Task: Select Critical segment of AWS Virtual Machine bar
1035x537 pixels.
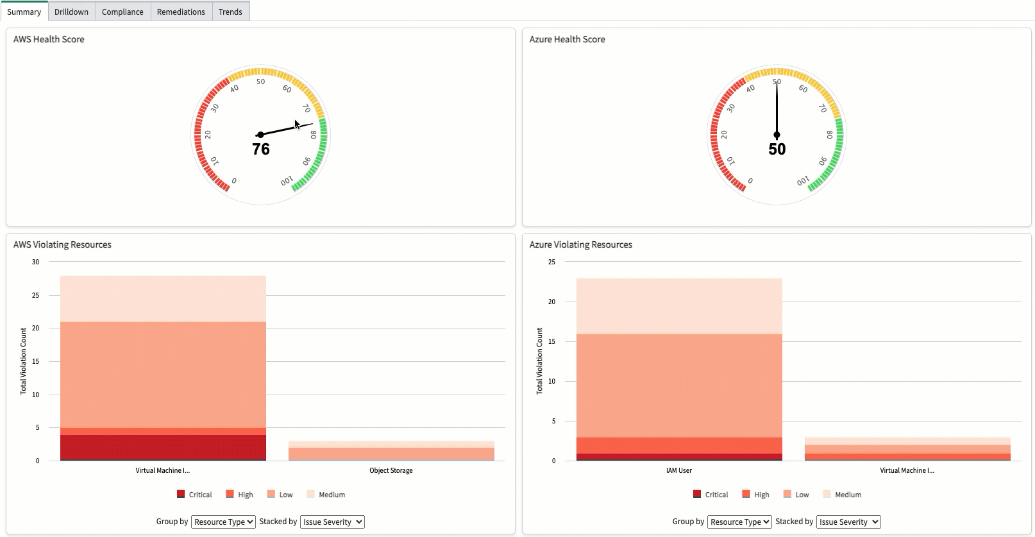Action: (x=163, y=447)
